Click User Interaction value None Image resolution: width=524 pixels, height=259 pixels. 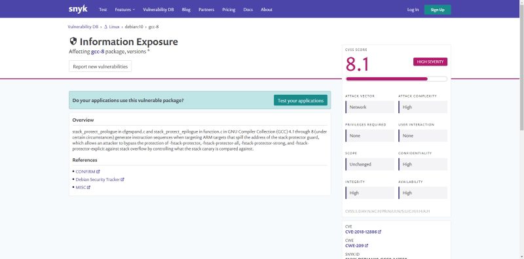click(422, 136)
